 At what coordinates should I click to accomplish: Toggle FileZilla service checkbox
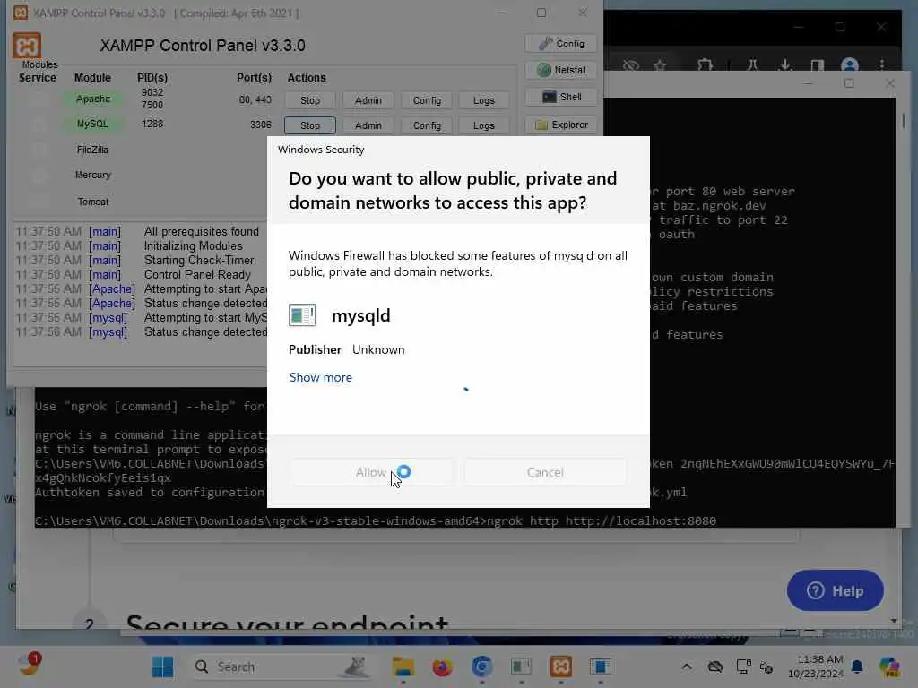click(38, 150)
